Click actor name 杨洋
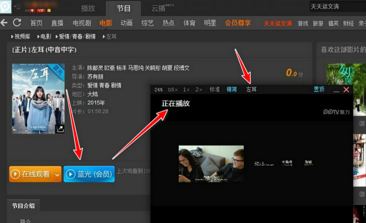The image size is (366, 223). coord(121,68)
